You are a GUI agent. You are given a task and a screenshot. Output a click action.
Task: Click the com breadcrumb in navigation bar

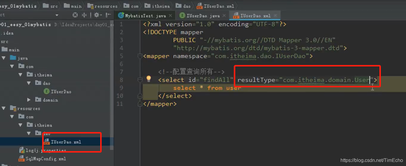coord(131,6)
